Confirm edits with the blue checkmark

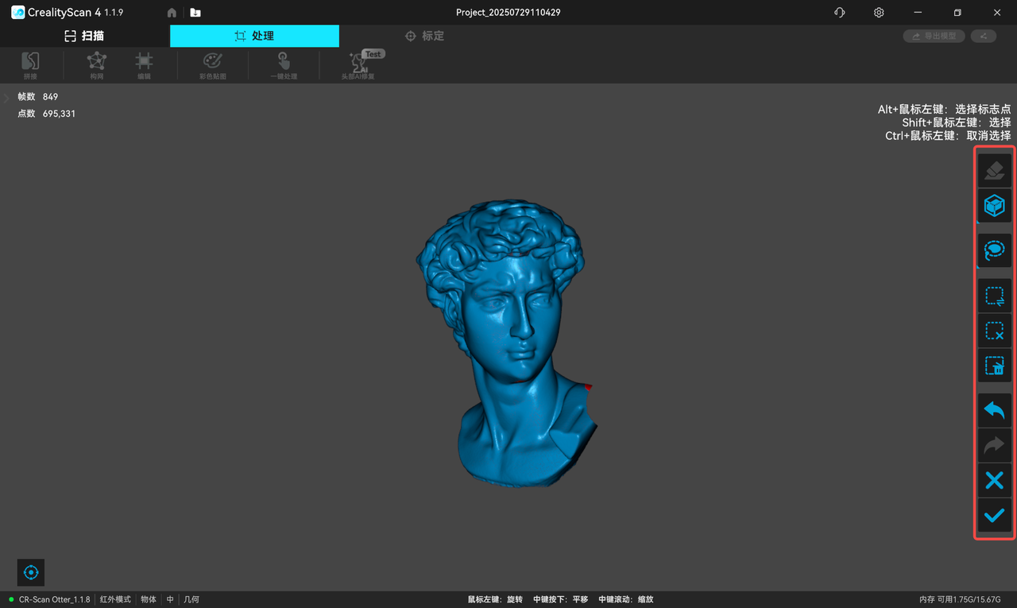[x=994, y=515]
